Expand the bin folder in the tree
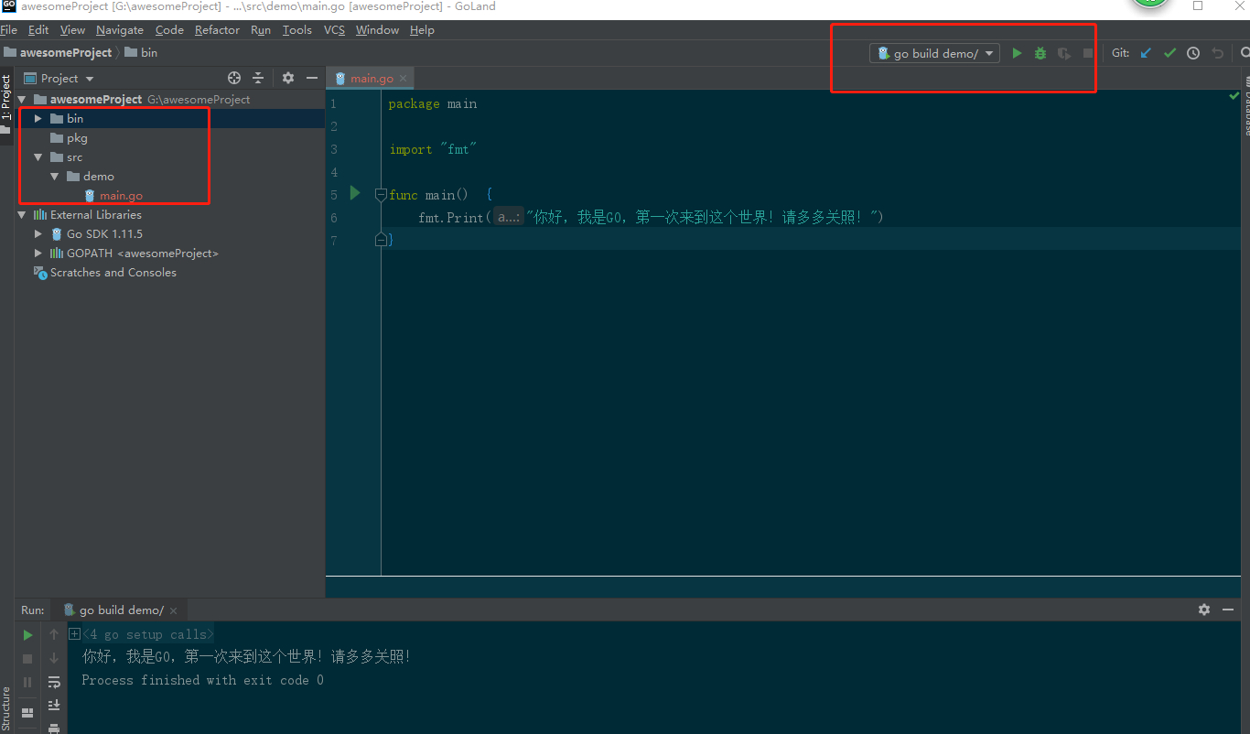This screenshot has width=1250, height=734. 38,118
